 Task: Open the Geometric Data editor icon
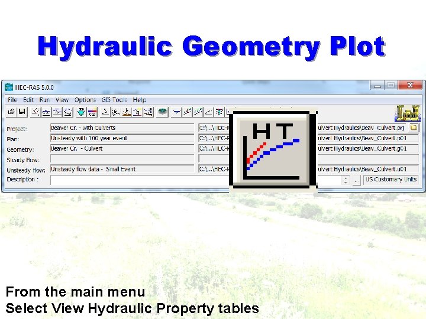(35, 112)
